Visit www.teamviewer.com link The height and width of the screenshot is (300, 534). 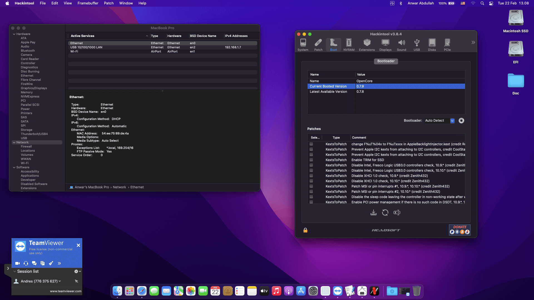pyautogui.click(x=66, y=291)
